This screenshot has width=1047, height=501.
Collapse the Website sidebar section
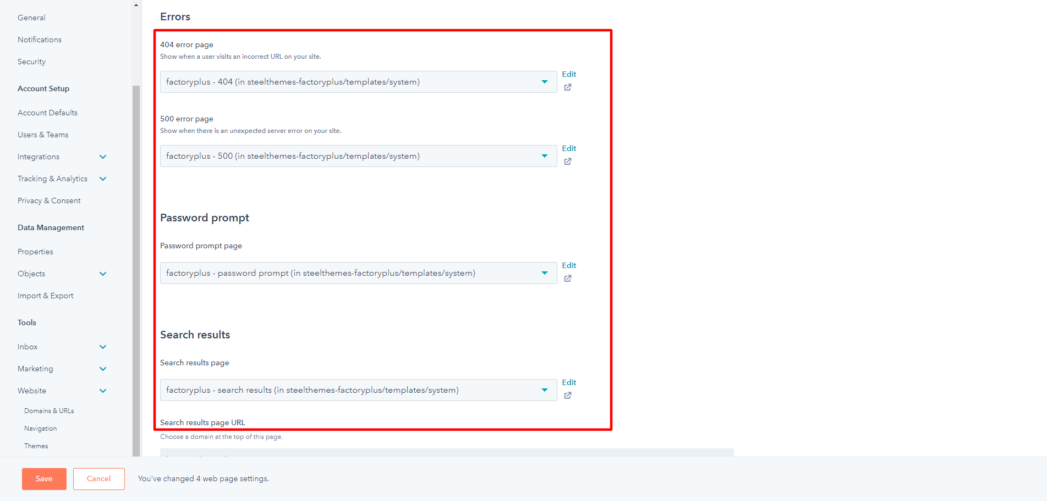[103, 391]
